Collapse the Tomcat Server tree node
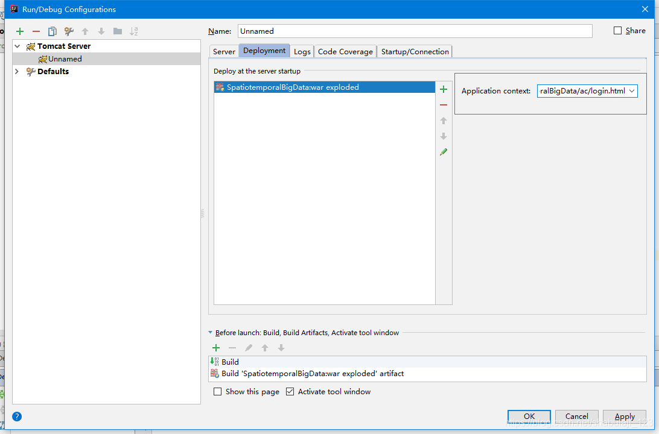Image resolution: width=659 pixels, height=434 pixels. pos(18,46)
